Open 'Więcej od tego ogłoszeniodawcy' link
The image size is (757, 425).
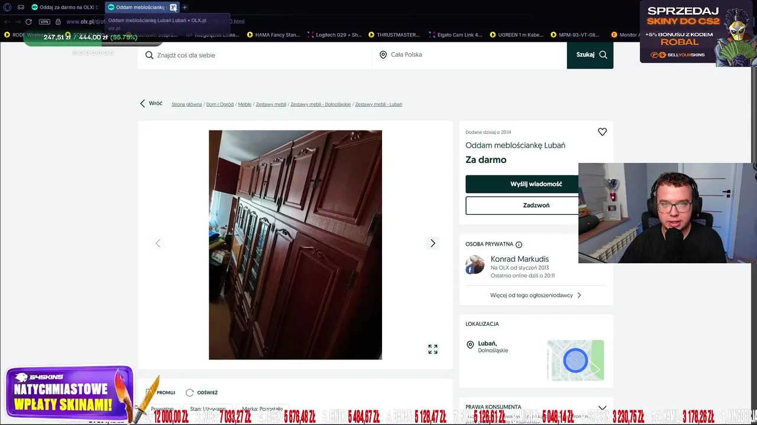[x=536, y=295]
